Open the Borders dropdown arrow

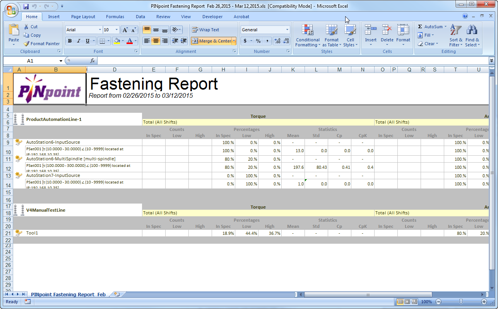pyautogui.click(x=109, y=41)
